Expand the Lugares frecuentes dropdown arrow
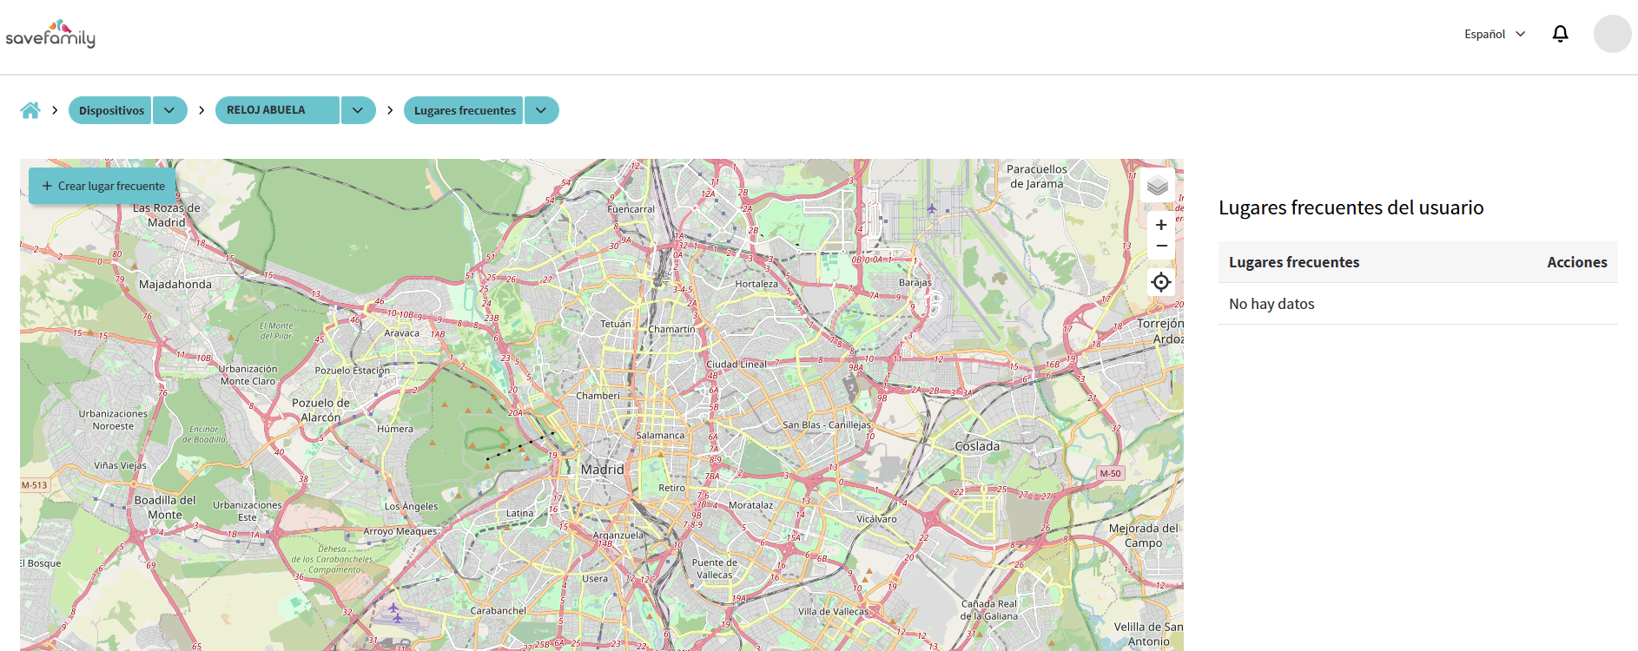The width and height of the screenshot is (1638, 651). click(542, 110)
